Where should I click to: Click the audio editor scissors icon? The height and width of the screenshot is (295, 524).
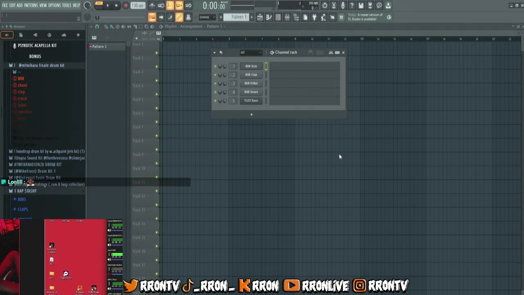(x=334, y=5)
